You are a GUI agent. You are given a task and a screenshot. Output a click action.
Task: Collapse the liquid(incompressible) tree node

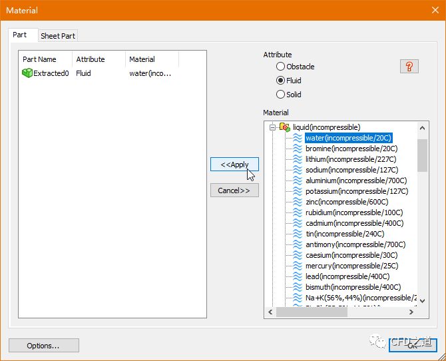pyautogui.click(x=273, y=127)
